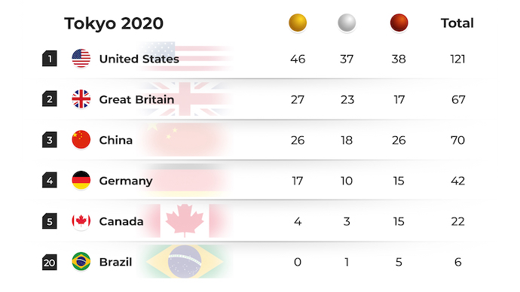Viewport: 520px width, 292px height.
Task: Click the faded Brazil flag banner
Action: [x=185, y=262]
